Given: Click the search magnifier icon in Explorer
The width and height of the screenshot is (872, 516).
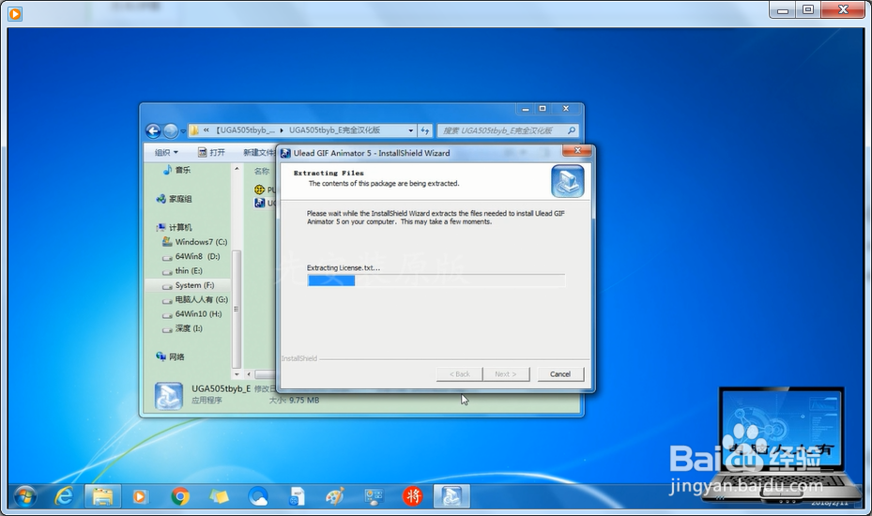Looking at the screenshot, I should (571, 130).
